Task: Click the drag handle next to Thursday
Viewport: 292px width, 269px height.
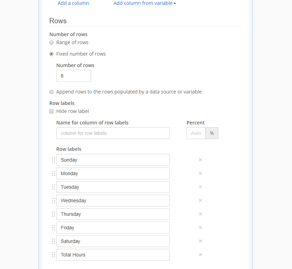Action: point(53,214)
